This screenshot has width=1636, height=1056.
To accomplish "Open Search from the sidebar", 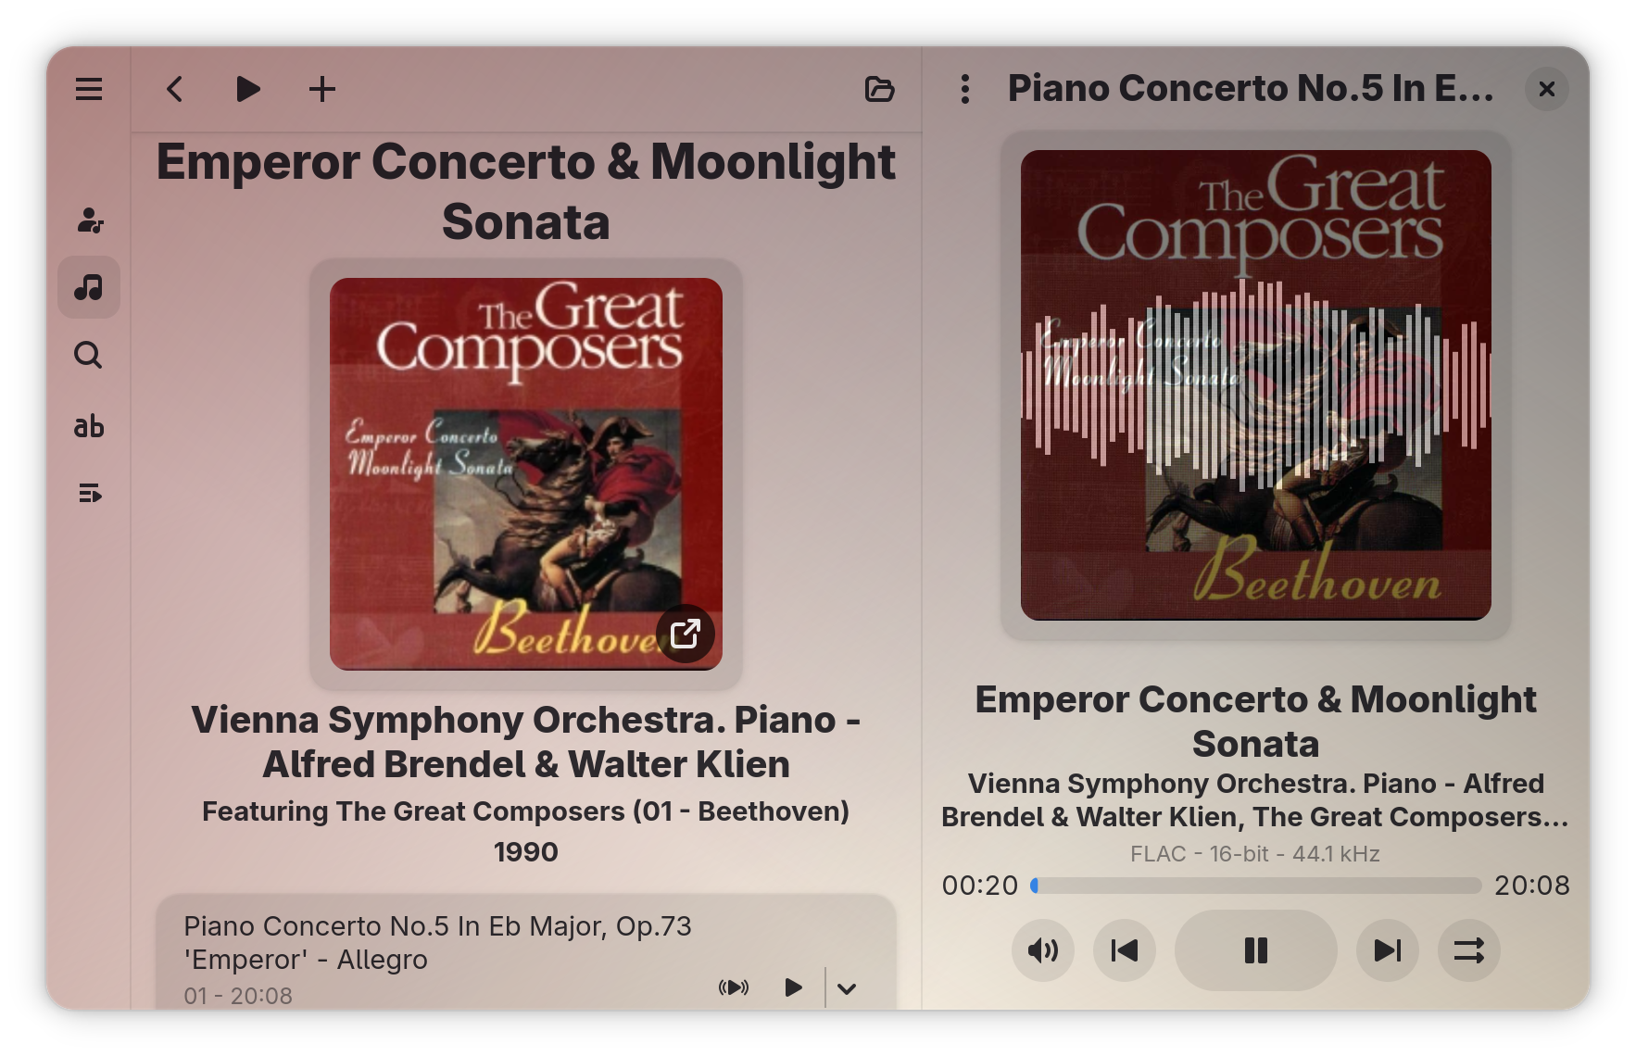I will pyautogui.click(x=88, y=356).
